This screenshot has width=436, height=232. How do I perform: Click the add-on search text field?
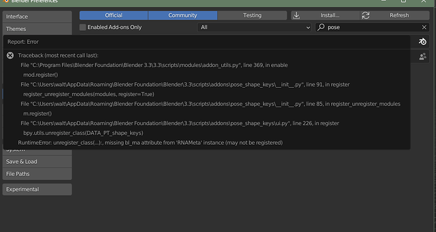point(372,27)
